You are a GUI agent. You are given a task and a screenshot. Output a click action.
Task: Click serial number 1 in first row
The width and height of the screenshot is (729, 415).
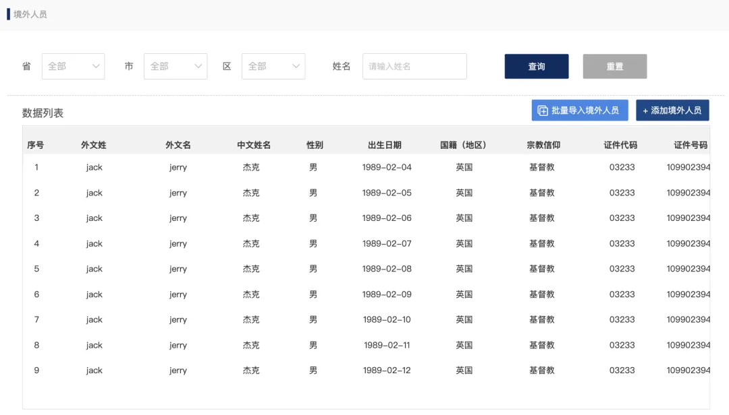(36, 167)
